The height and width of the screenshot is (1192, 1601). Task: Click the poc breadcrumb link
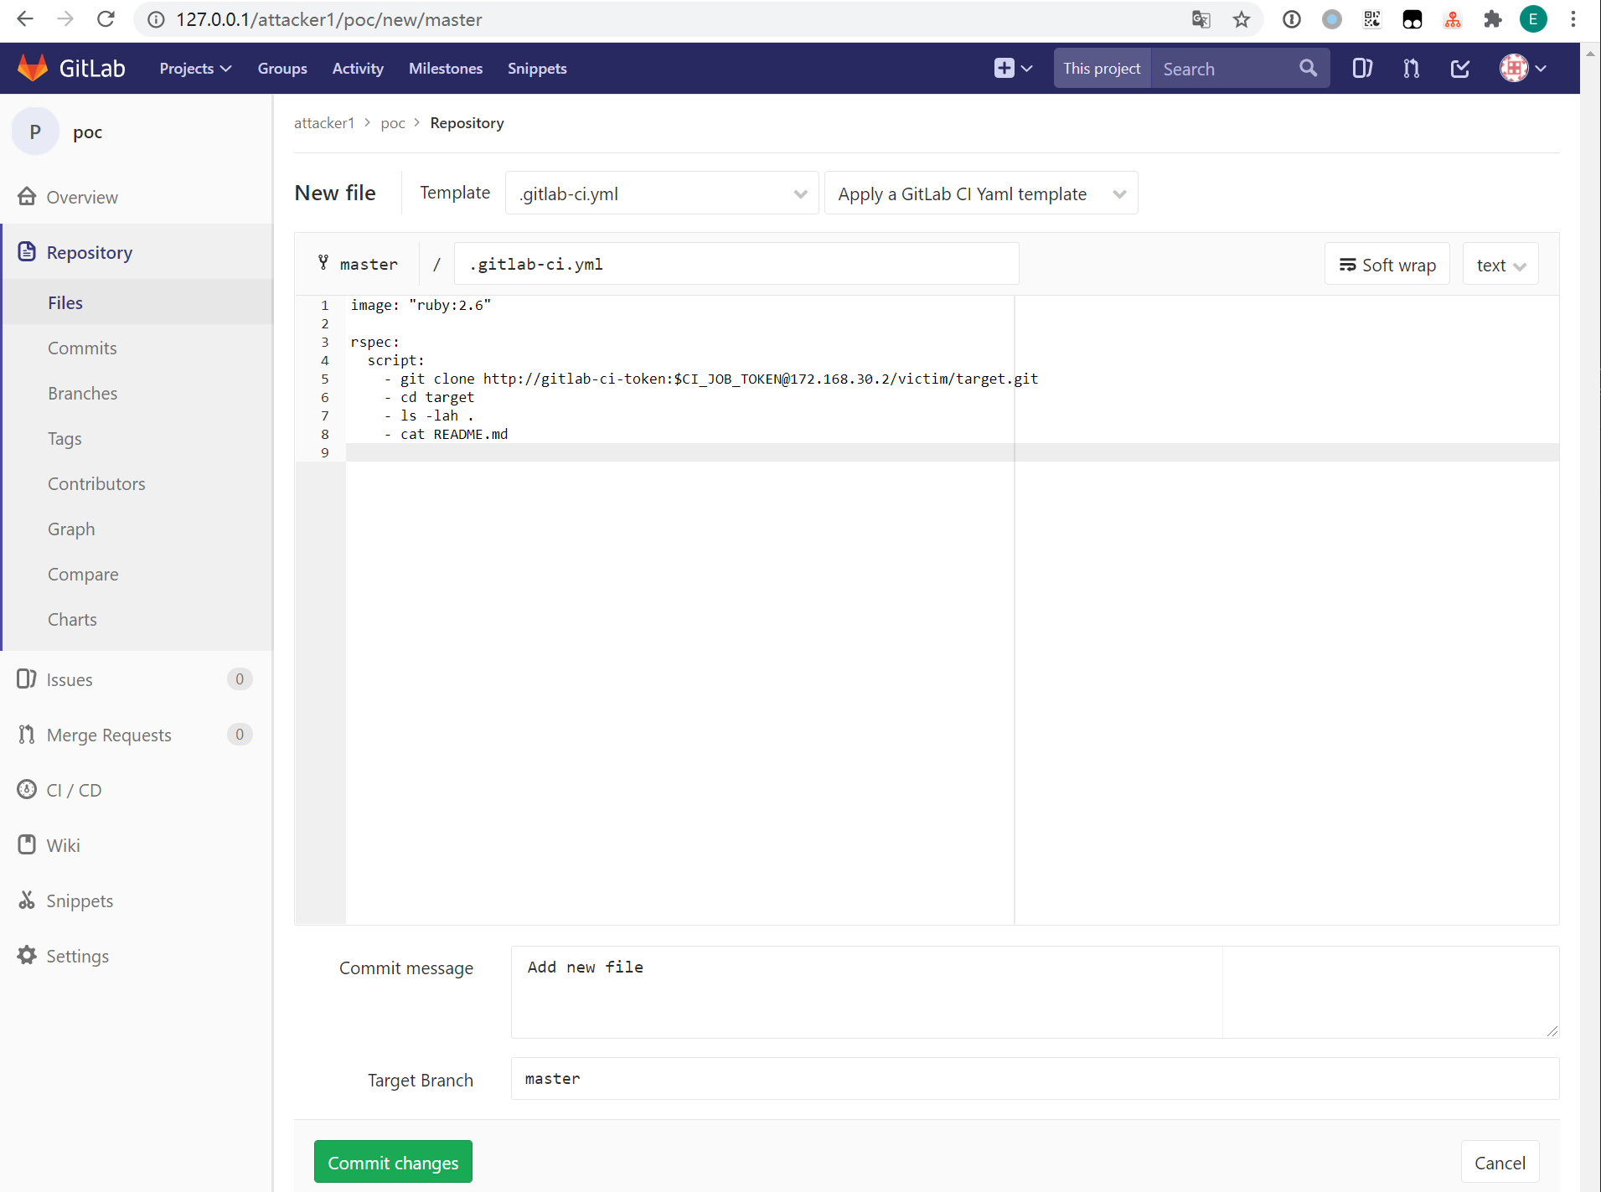pos(393,123)
